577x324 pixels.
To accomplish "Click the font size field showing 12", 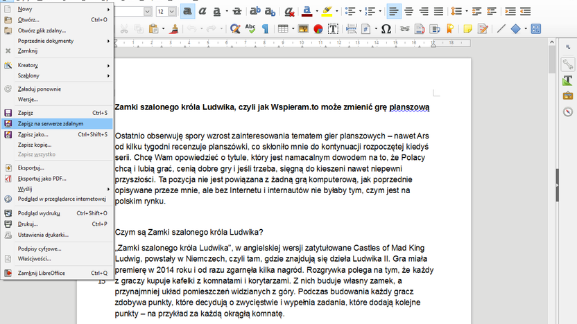I will point(162,12).
